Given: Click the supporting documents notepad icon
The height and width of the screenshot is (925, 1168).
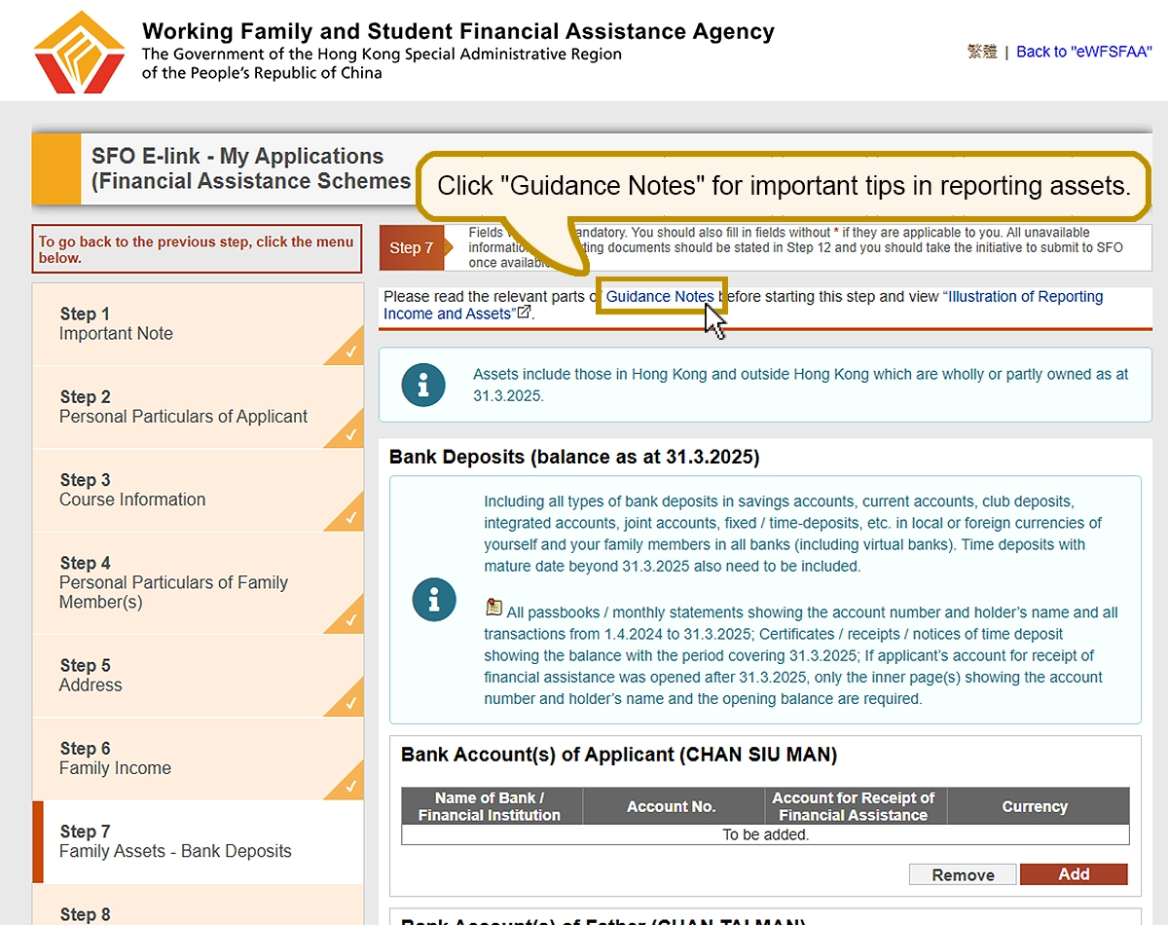Looking at the screenshot, I should point(494,609).
